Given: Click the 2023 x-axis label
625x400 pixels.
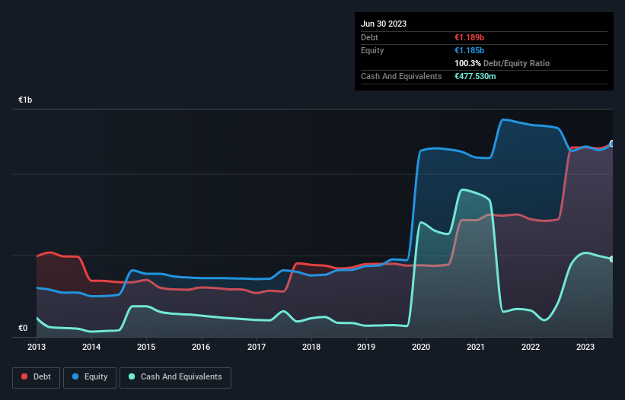Looking at the screenshot, I should tap(585, 347).
